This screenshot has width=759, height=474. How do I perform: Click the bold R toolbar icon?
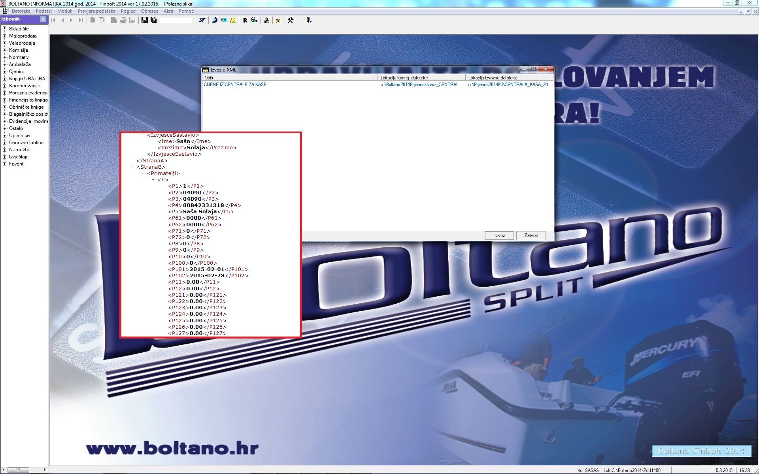[245, 21]
